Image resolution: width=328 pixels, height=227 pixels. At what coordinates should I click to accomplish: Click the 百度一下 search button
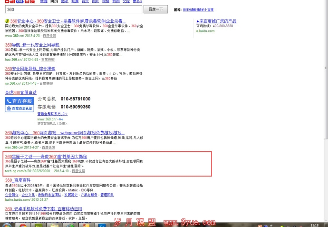tap(155, 10)
